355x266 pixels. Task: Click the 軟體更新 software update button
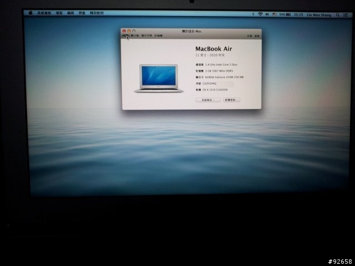pyautogui.click(x=231, y=100)
